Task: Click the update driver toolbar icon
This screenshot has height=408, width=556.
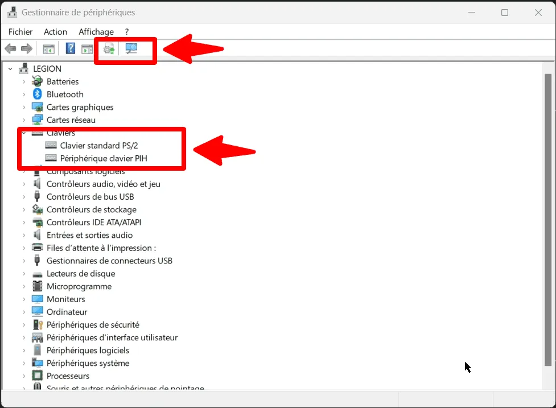Action: coord(109,48)
